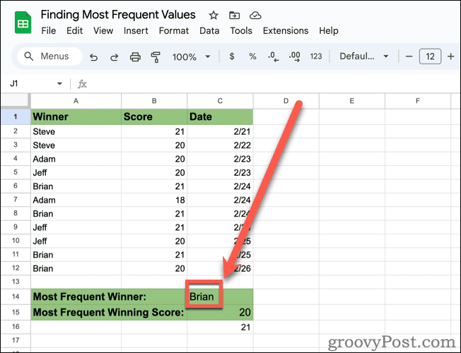Increase font size with plus button
This screenshot has width=461, height=353.
click(x=450, y=56)
